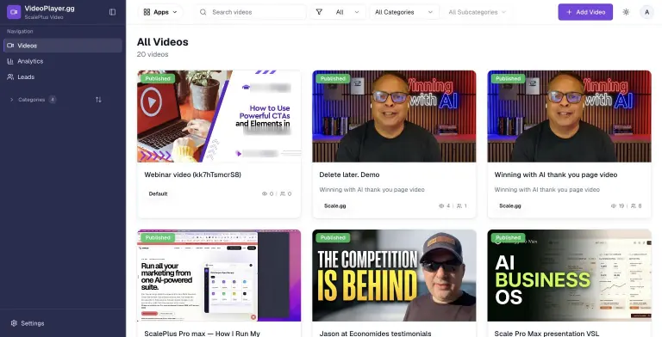The height and width of the screenshot is (337, 662).
Task: Click leads people icon on Webinar video card
Action: coord(283,193)
